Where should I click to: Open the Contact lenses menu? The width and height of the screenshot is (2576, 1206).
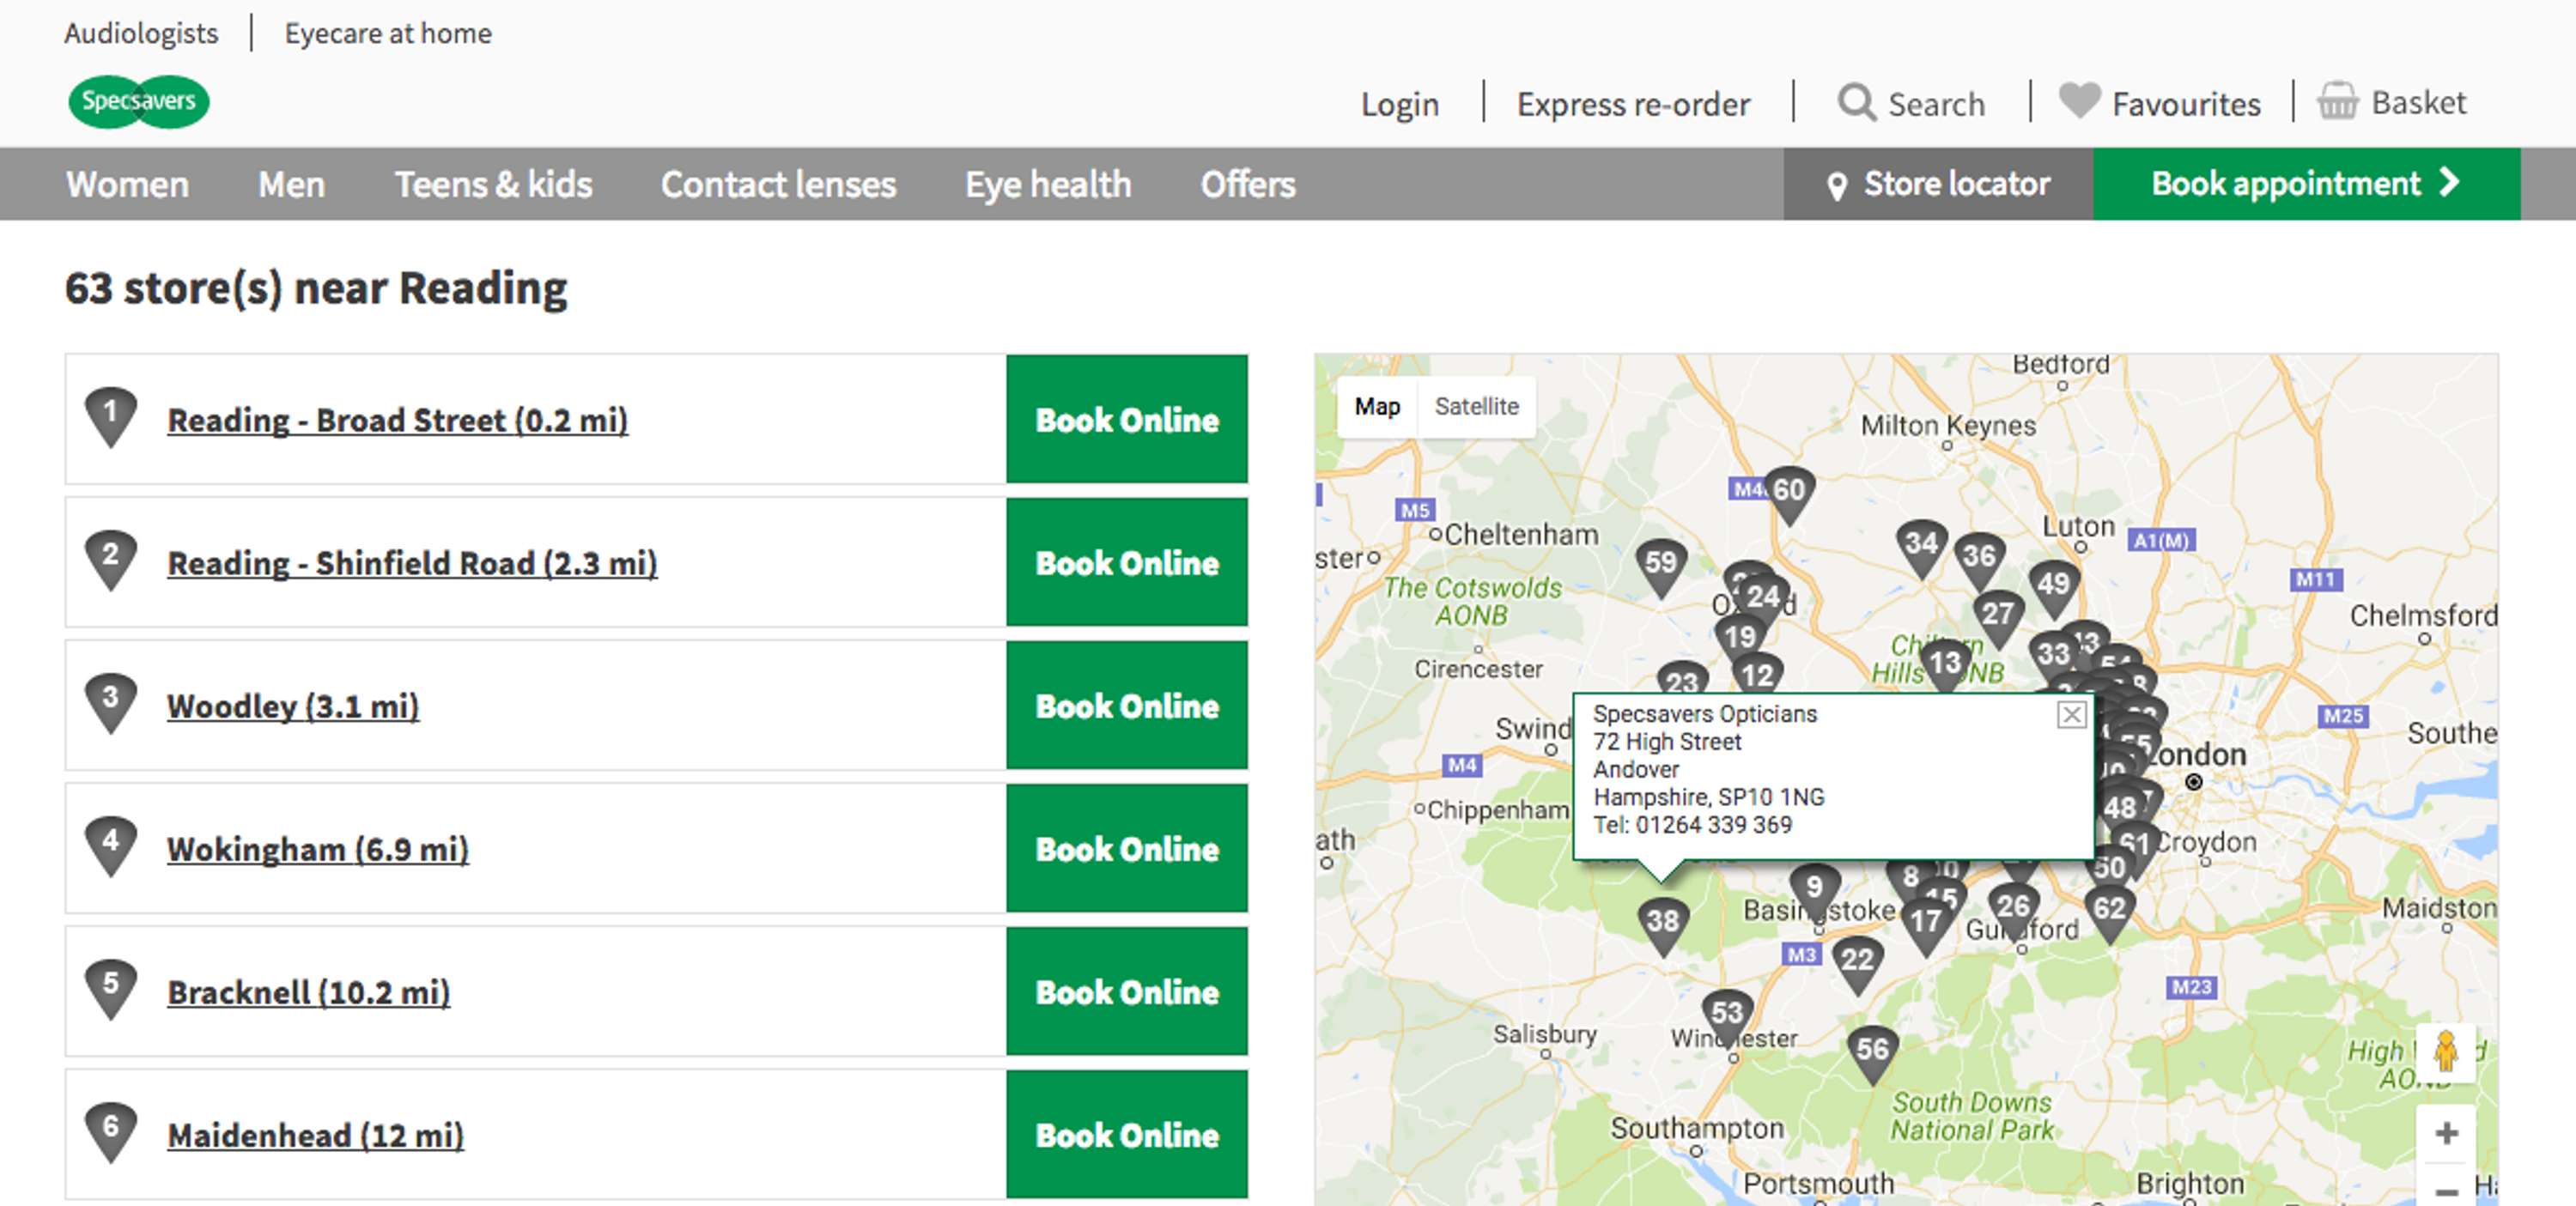(x=778, y=185)
